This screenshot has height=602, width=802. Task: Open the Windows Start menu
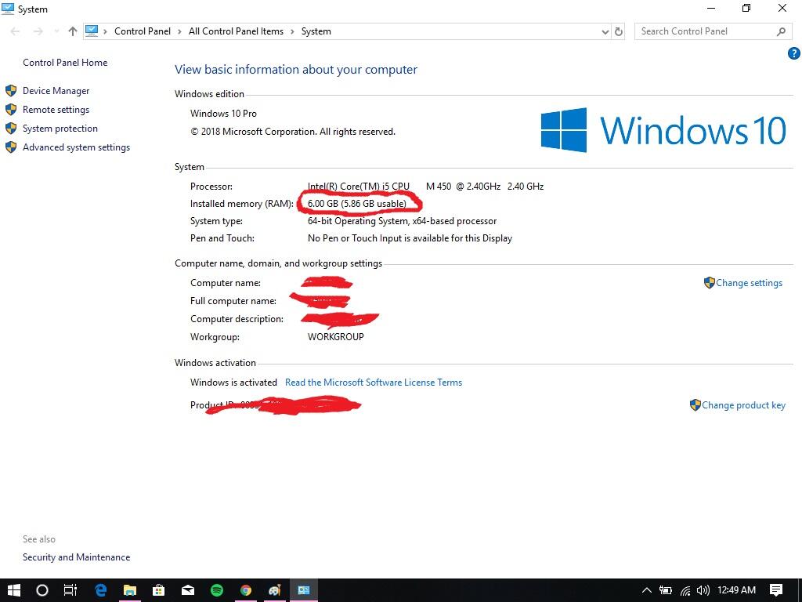pos(14,590)
